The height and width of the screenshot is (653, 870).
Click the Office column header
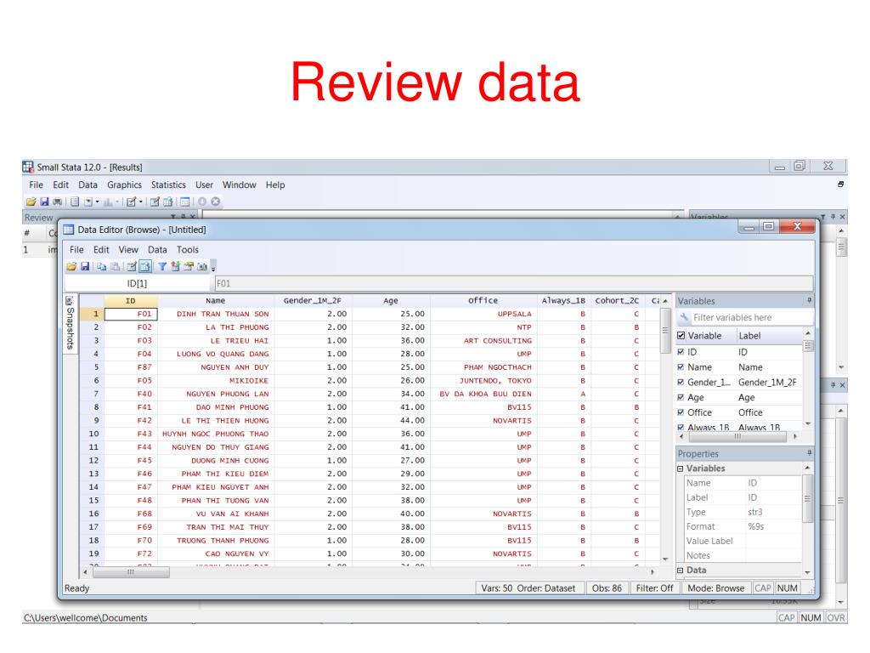point(483,300)
